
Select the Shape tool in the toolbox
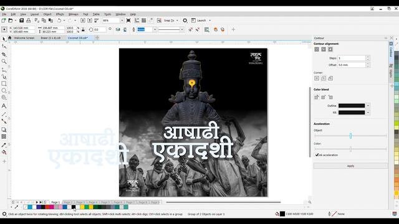4,46
